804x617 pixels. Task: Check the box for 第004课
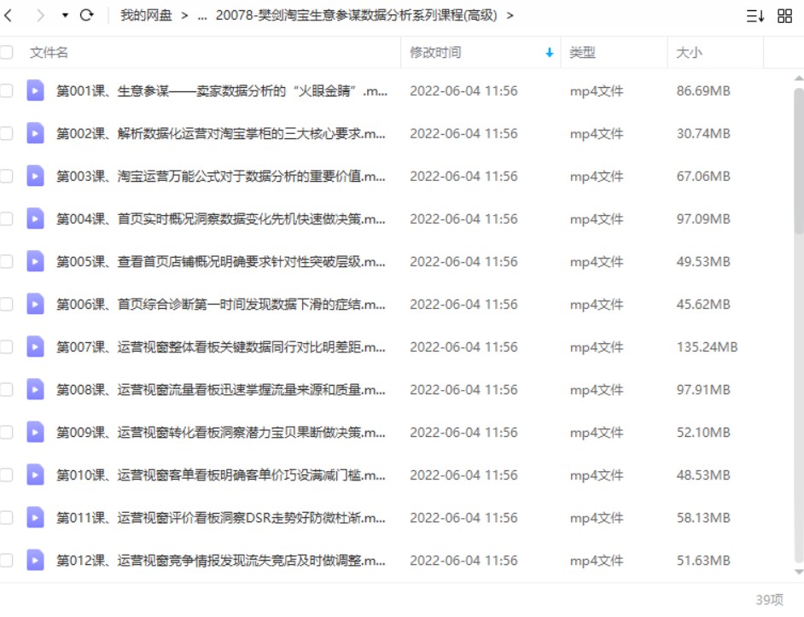[6, 219]
